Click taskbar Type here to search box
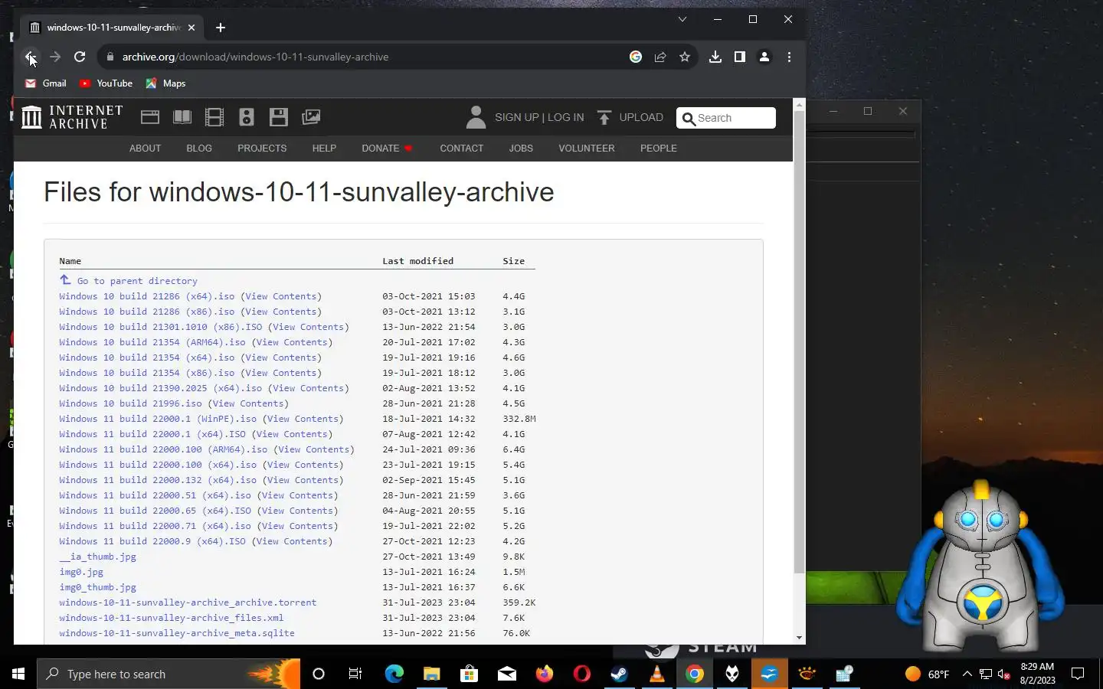The image size is (1103, 689). (x=169, y=674)
